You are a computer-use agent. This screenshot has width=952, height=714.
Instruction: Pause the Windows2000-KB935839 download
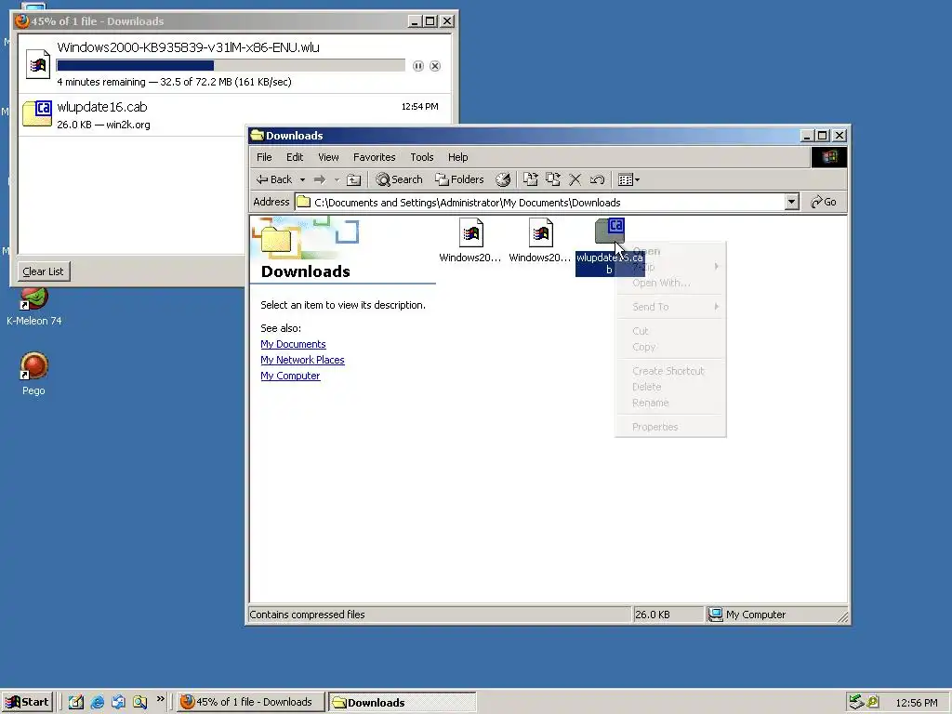tap(417, 66)
